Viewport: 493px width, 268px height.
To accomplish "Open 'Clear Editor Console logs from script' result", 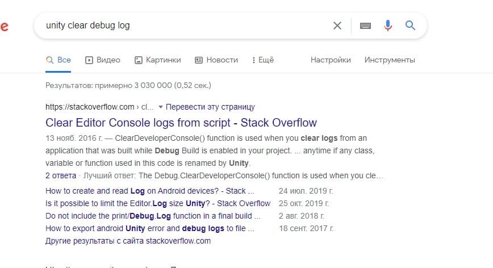I will coord(181,123).
